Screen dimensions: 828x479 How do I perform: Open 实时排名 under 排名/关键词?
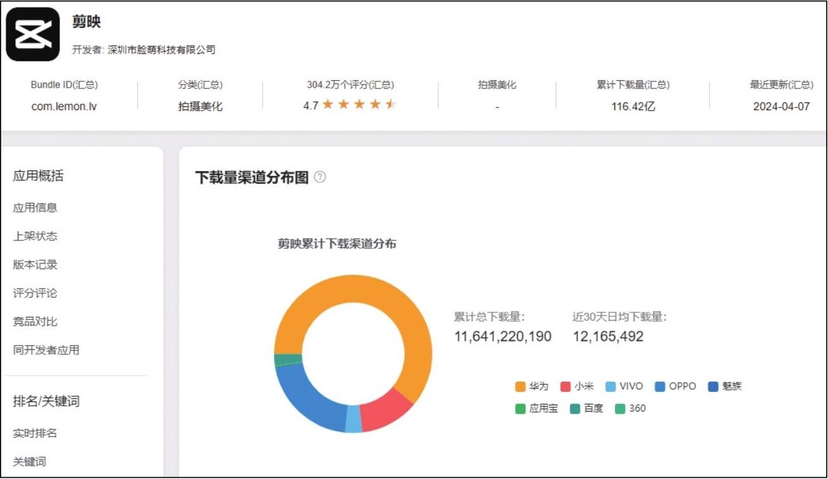pos(35,433)
